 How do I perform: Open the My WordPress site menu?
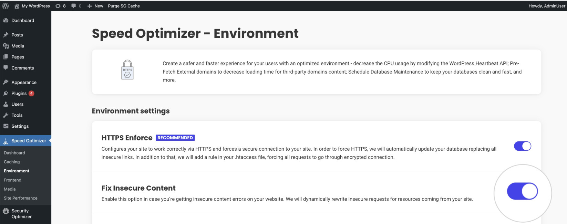click(x=32, y=6)
